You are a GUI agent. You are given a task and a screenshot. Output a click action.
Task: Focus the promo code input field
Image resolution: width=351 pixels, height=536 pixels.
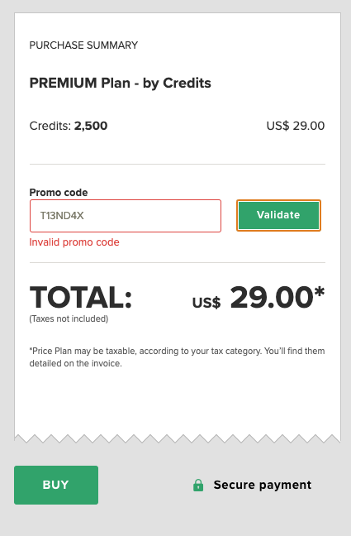(x=126, y=216)
